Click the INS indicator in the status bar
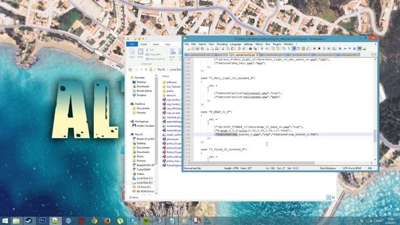Viewport: 400px width, 225px height. pyautogui.click(x=370, y=168)
